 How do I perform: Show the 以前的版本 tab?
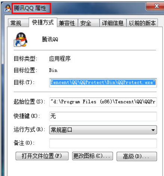pos(142,23)
